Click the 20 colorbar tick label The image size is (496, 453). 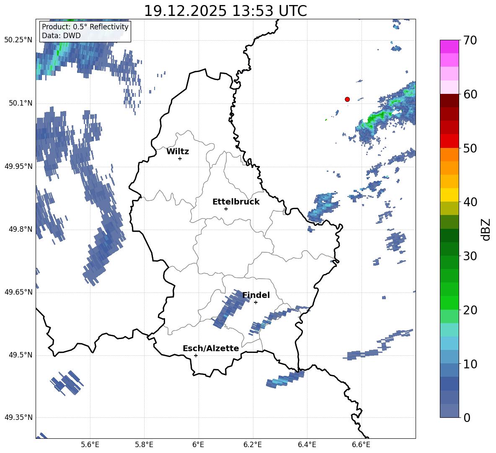point(470,310)
